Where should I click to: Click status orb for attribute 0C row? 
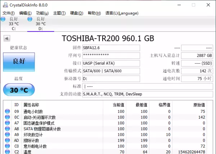pyautogui.click(x=8, y=117)
